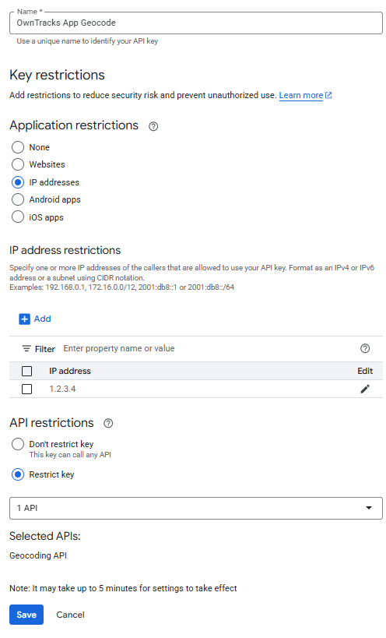Image resolution: width=386 pixels, height=638 pixels.
Task: Select the Websites radio option
Action: [18, 164]
